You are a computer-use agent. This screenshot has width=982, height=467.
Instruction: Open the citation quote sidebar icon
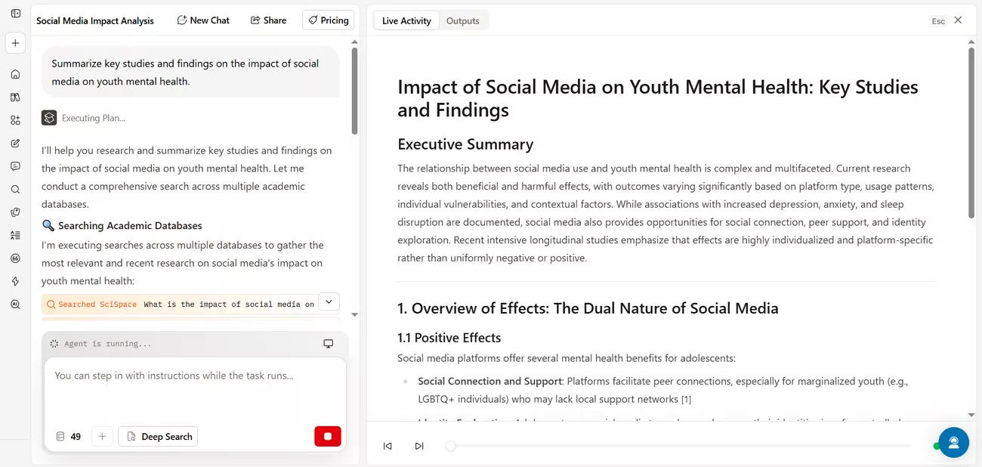[15, 258]
